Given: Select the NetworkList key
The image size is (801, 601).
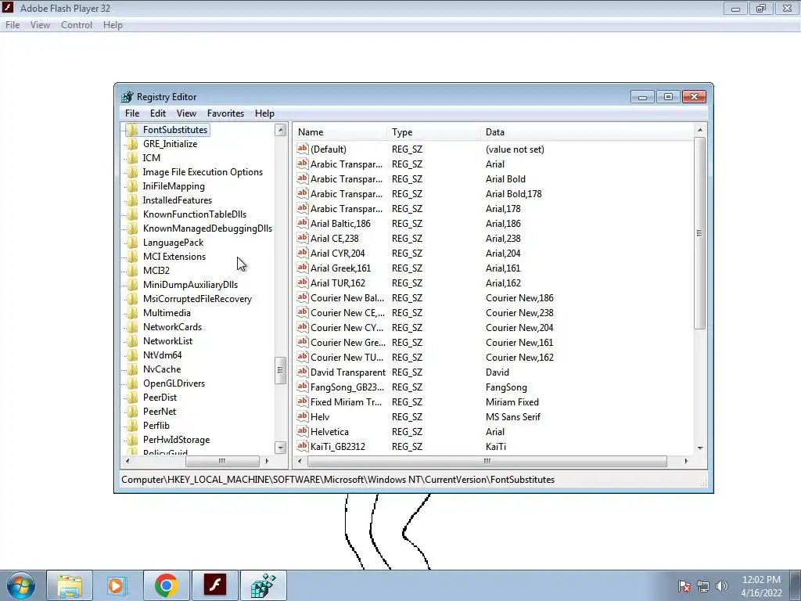Looking at the screenshot, I should tap(167, 341).
